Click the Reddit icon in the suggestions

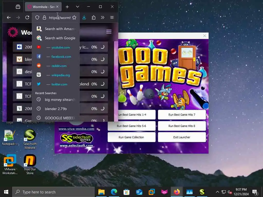[39, 65]
